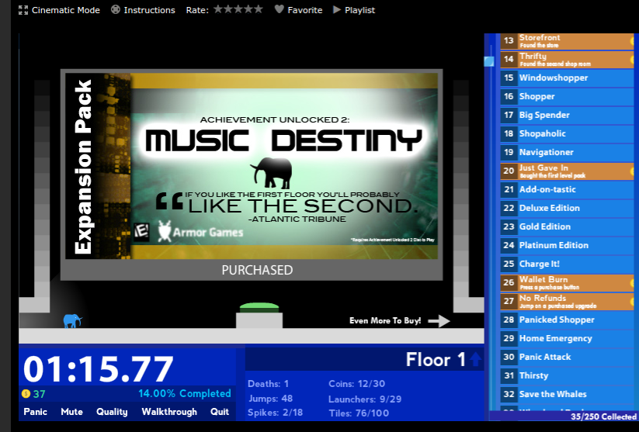Select achievement 31 Thirsty
Viewport: 639px width, 432px height.
(567, 375)
